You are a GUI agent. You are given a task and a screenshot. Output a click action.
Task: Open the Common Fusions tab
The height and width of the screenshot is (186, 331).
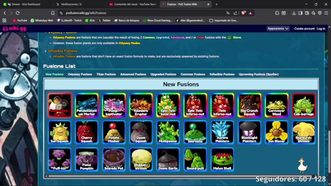(193, 74)
